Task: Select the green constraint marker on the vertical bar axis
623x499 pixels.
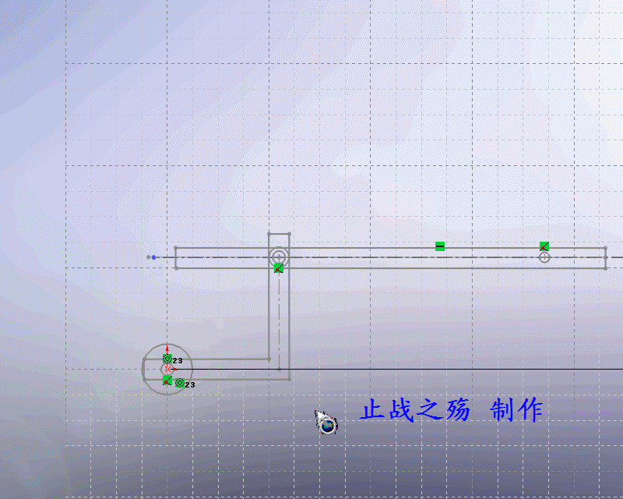Action: click(x=279, y=267)
